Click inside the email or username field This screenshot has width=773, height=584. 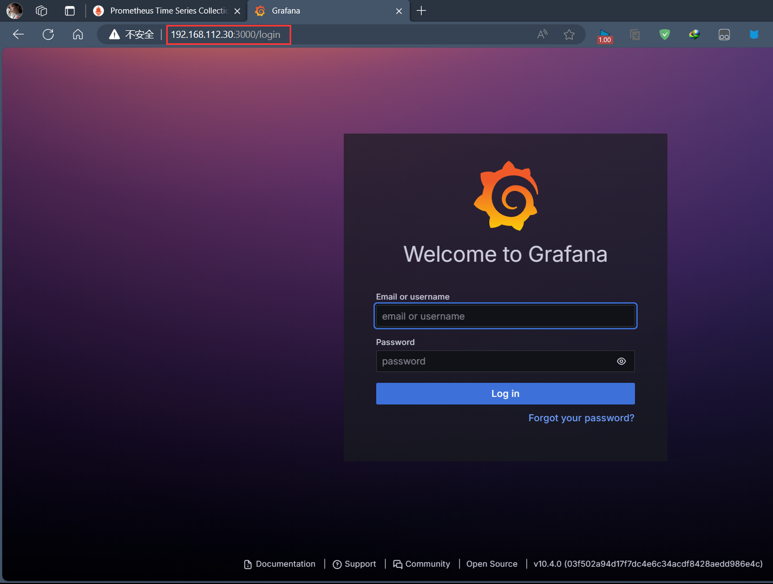coord(505,316)
